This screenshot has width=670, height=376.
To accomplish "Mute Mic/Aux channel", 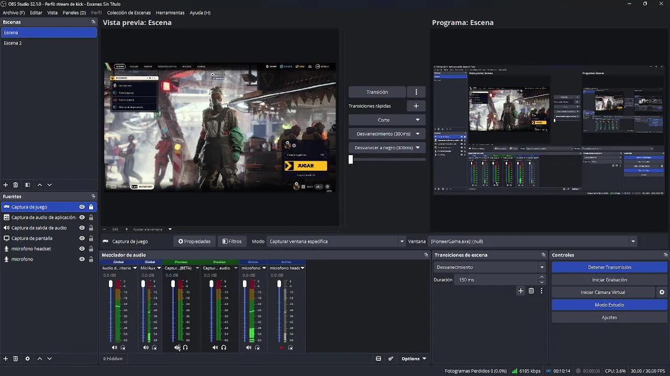I will 146,348.
